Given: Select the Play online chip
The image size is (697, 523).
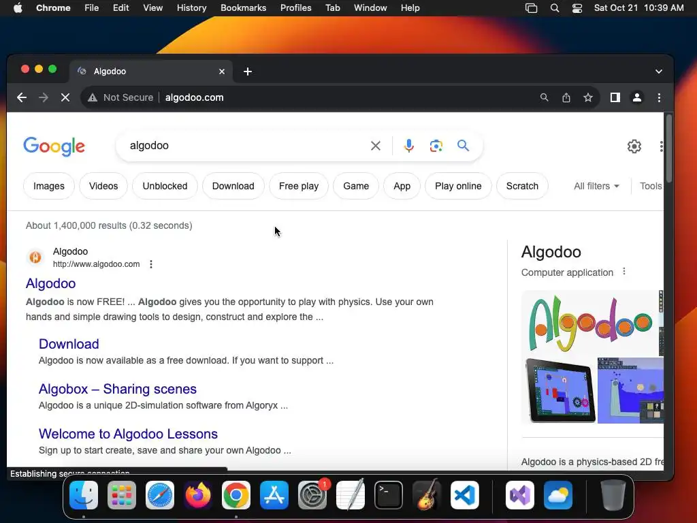Looking at the screenshot, I should 458,186.
